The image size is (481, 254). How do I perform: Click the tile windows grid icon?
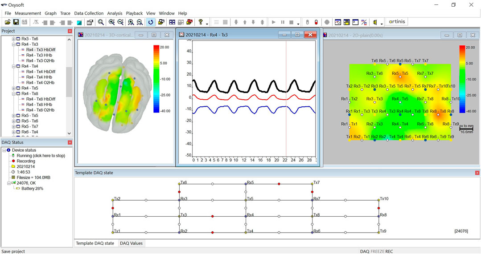172,22
